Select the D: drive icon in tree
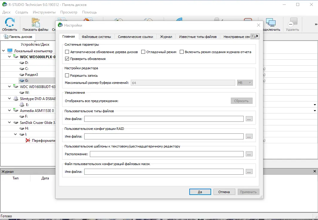 [x=22, y=63]
